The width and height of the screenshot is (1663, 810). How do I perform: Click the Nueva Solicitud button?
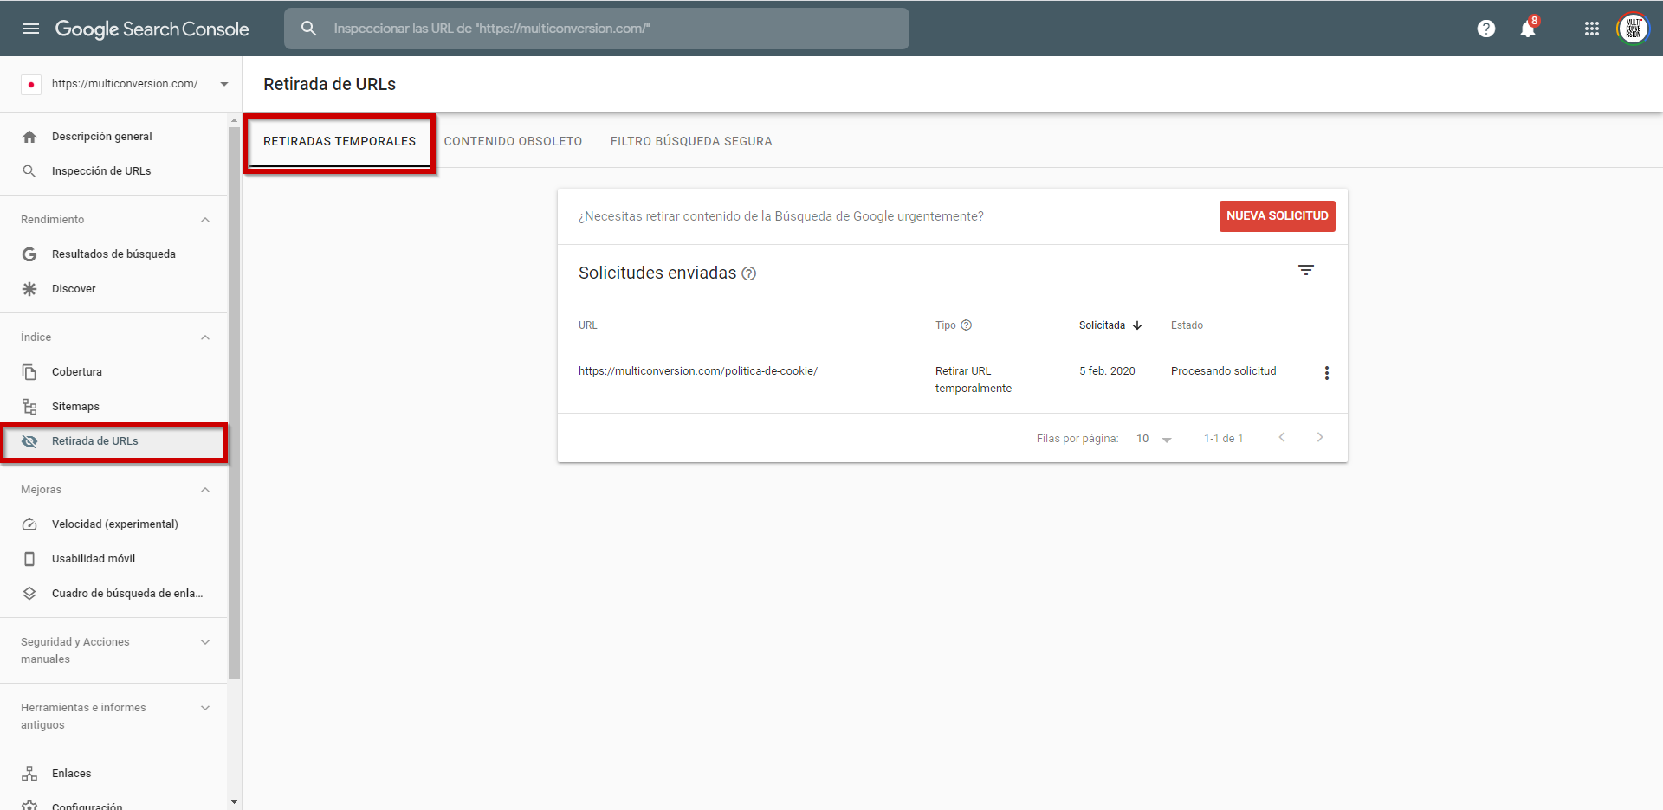point(1277,216)
